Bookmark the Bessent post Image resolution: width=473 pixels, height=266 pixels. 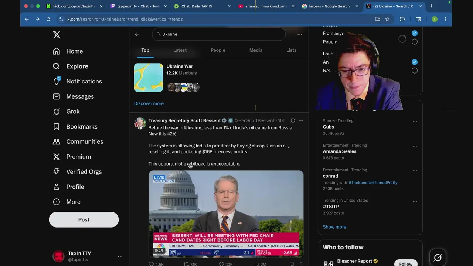(292, 264)
